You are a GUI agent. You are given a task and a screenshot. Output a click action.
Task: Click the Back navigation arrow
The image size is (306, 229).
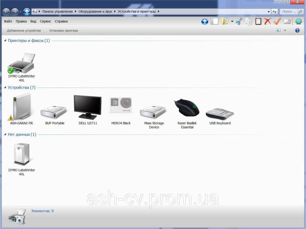[x=6, y=11]
